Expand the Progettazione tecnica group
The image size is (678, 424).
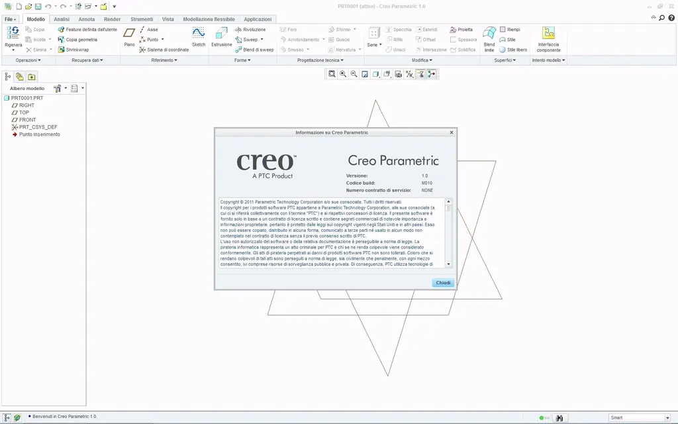(x=320, y=60)
